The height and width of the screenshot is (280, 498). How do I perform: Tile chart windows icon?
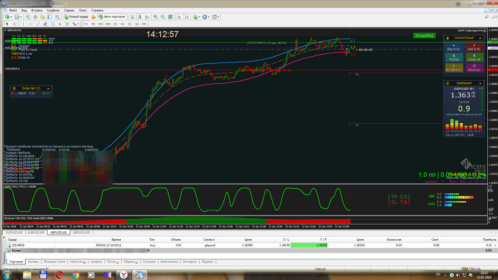pyautogui.click(x=170, y=17)
